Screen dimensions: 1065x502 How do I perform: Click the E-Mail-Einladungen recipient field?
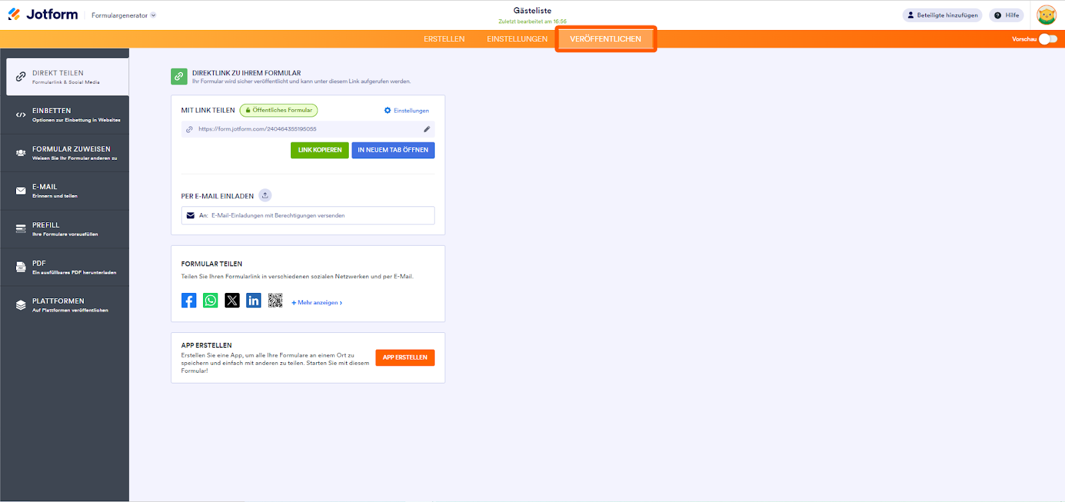tap(308, 216)
